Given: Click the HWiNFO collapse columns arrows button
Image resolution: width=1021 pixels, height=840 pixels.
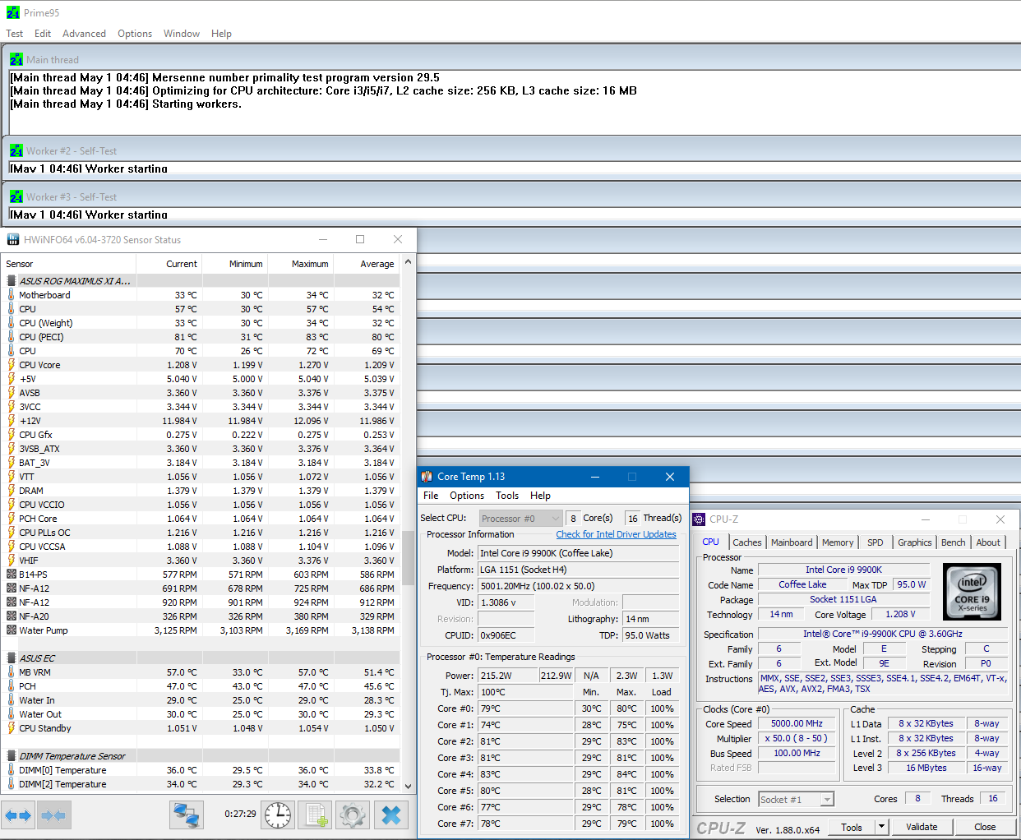Looking at the screenshot, I should pos(53,815).
